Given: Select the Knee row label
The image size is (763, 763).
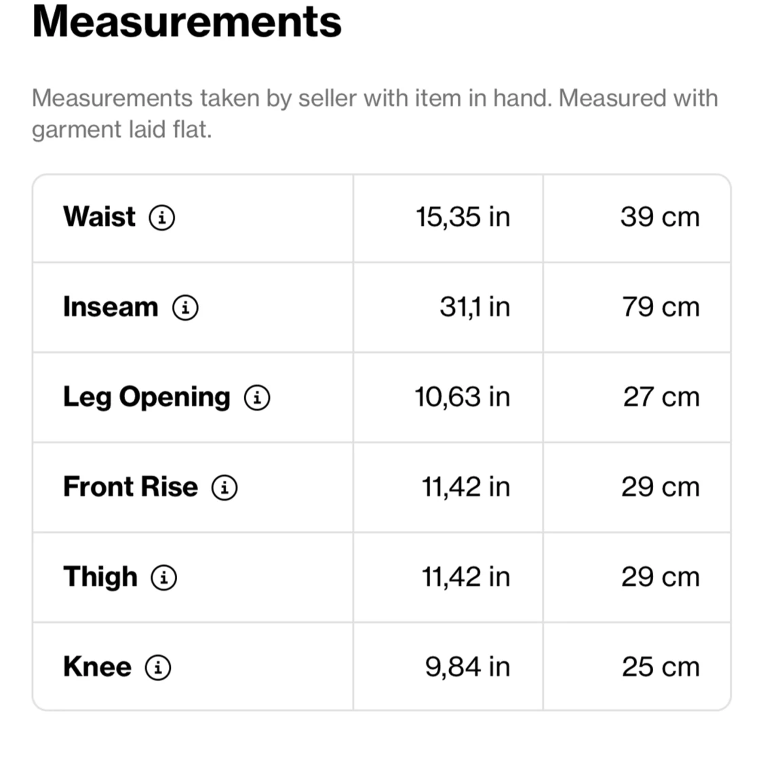Looking at the screenshot, I should [97, 667].
